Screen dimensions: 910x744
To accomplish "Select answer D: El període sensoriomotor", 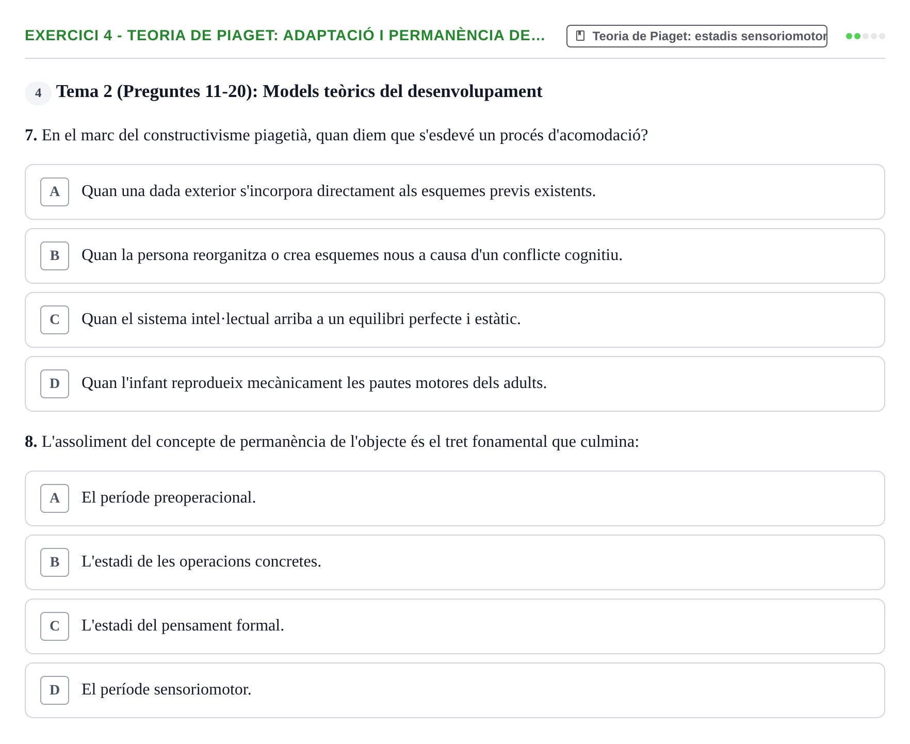I will [x=455, y=690].
